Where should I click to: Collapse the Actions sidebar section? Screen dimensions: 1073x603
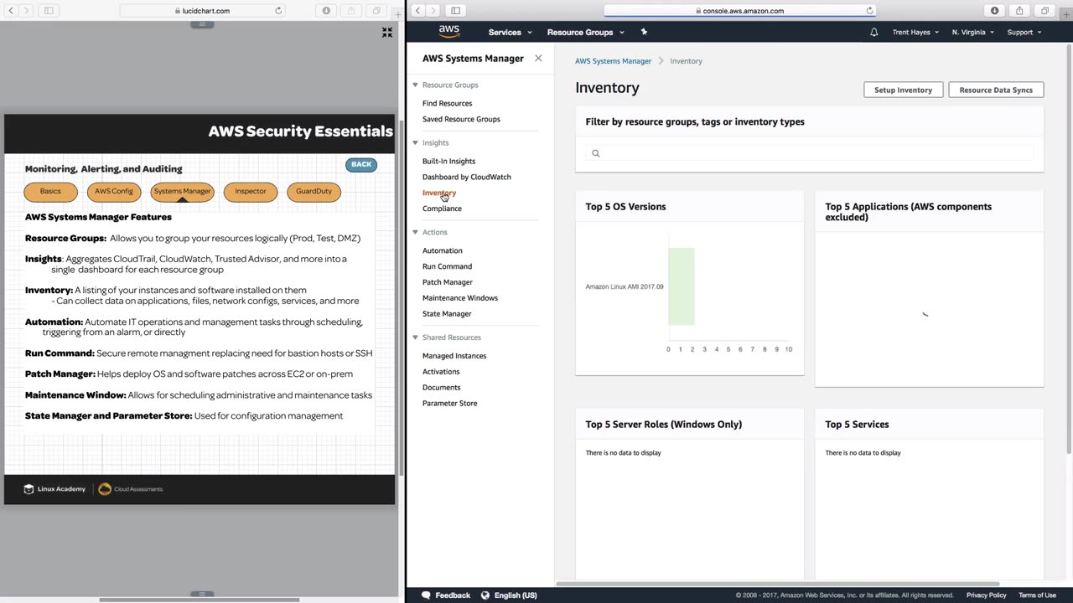tap(415, 233)
